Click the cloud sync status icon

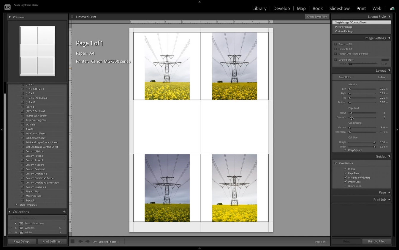[392, 8]
